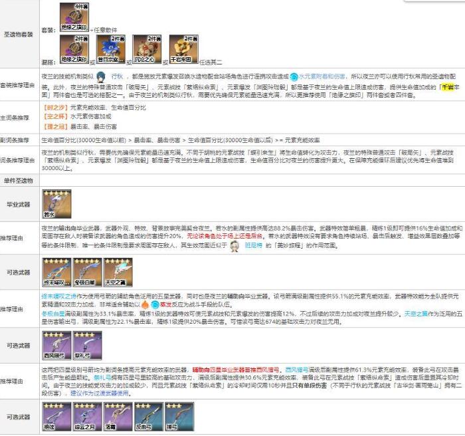Select the 落霞 bow icon

coord(113,417)
